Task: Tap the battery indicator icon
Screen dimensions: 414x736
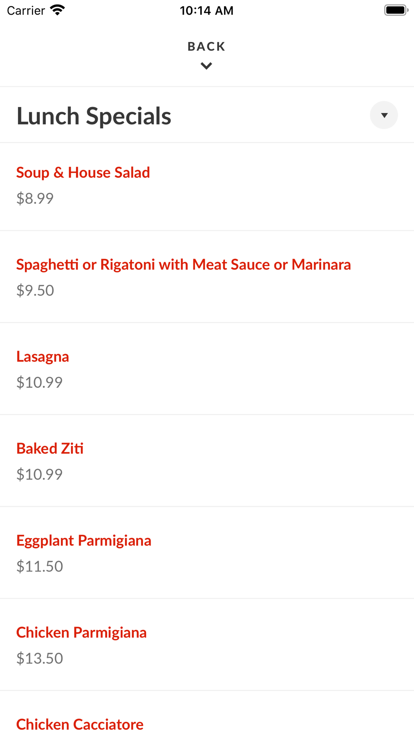Action: 396,10
